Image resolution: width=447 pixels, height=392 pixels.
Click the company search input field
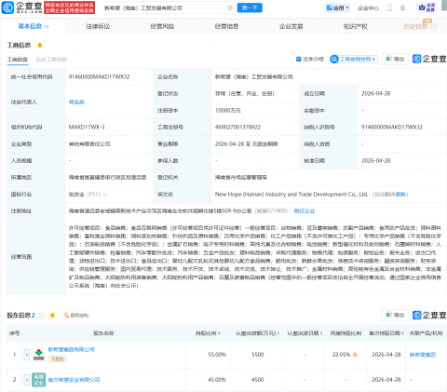coord(165,7)
